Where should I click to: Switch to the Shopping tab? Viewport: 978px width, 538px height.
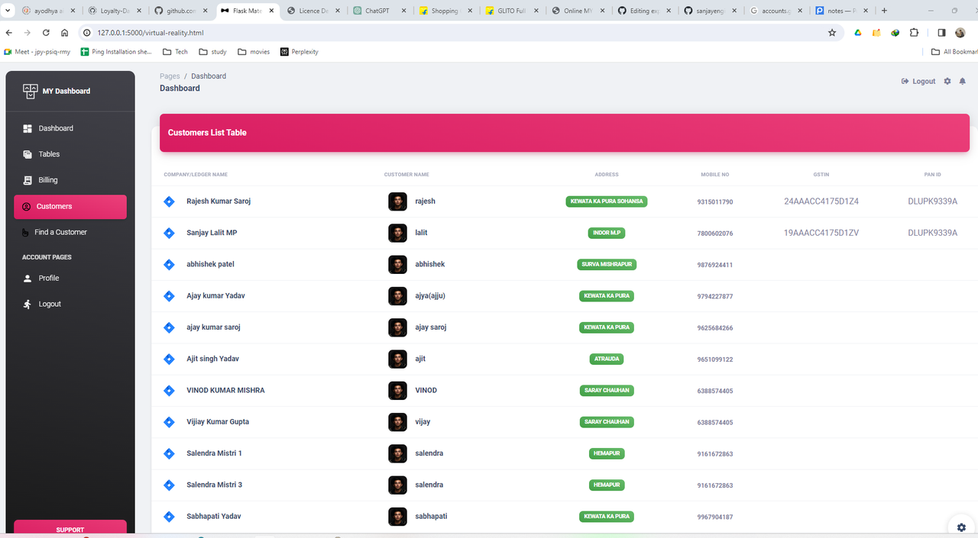(445, 11)
